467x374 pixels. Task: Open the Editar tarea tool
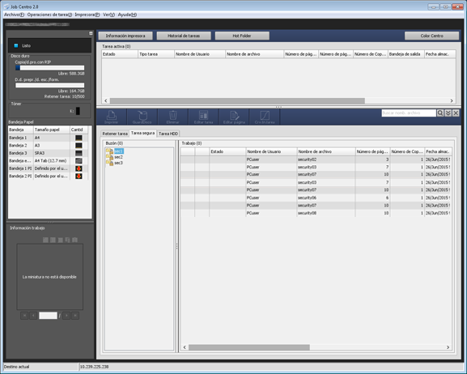click(x=203, y=117)
